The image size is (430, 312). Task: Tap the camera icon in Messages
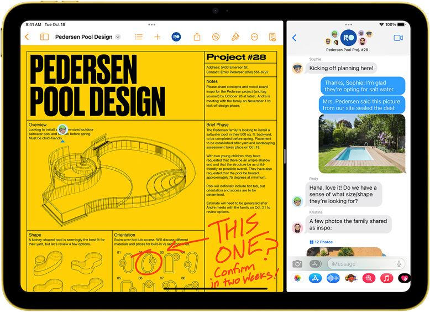(297, 264)
